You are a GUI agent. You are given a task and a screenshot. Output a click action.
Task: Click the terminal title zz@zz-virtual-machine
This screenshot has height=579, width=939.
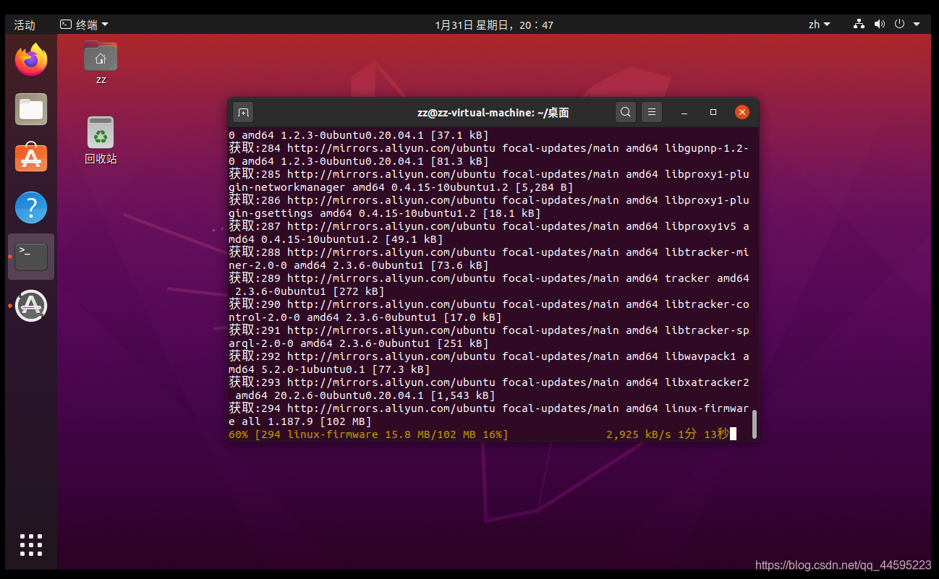493,112
